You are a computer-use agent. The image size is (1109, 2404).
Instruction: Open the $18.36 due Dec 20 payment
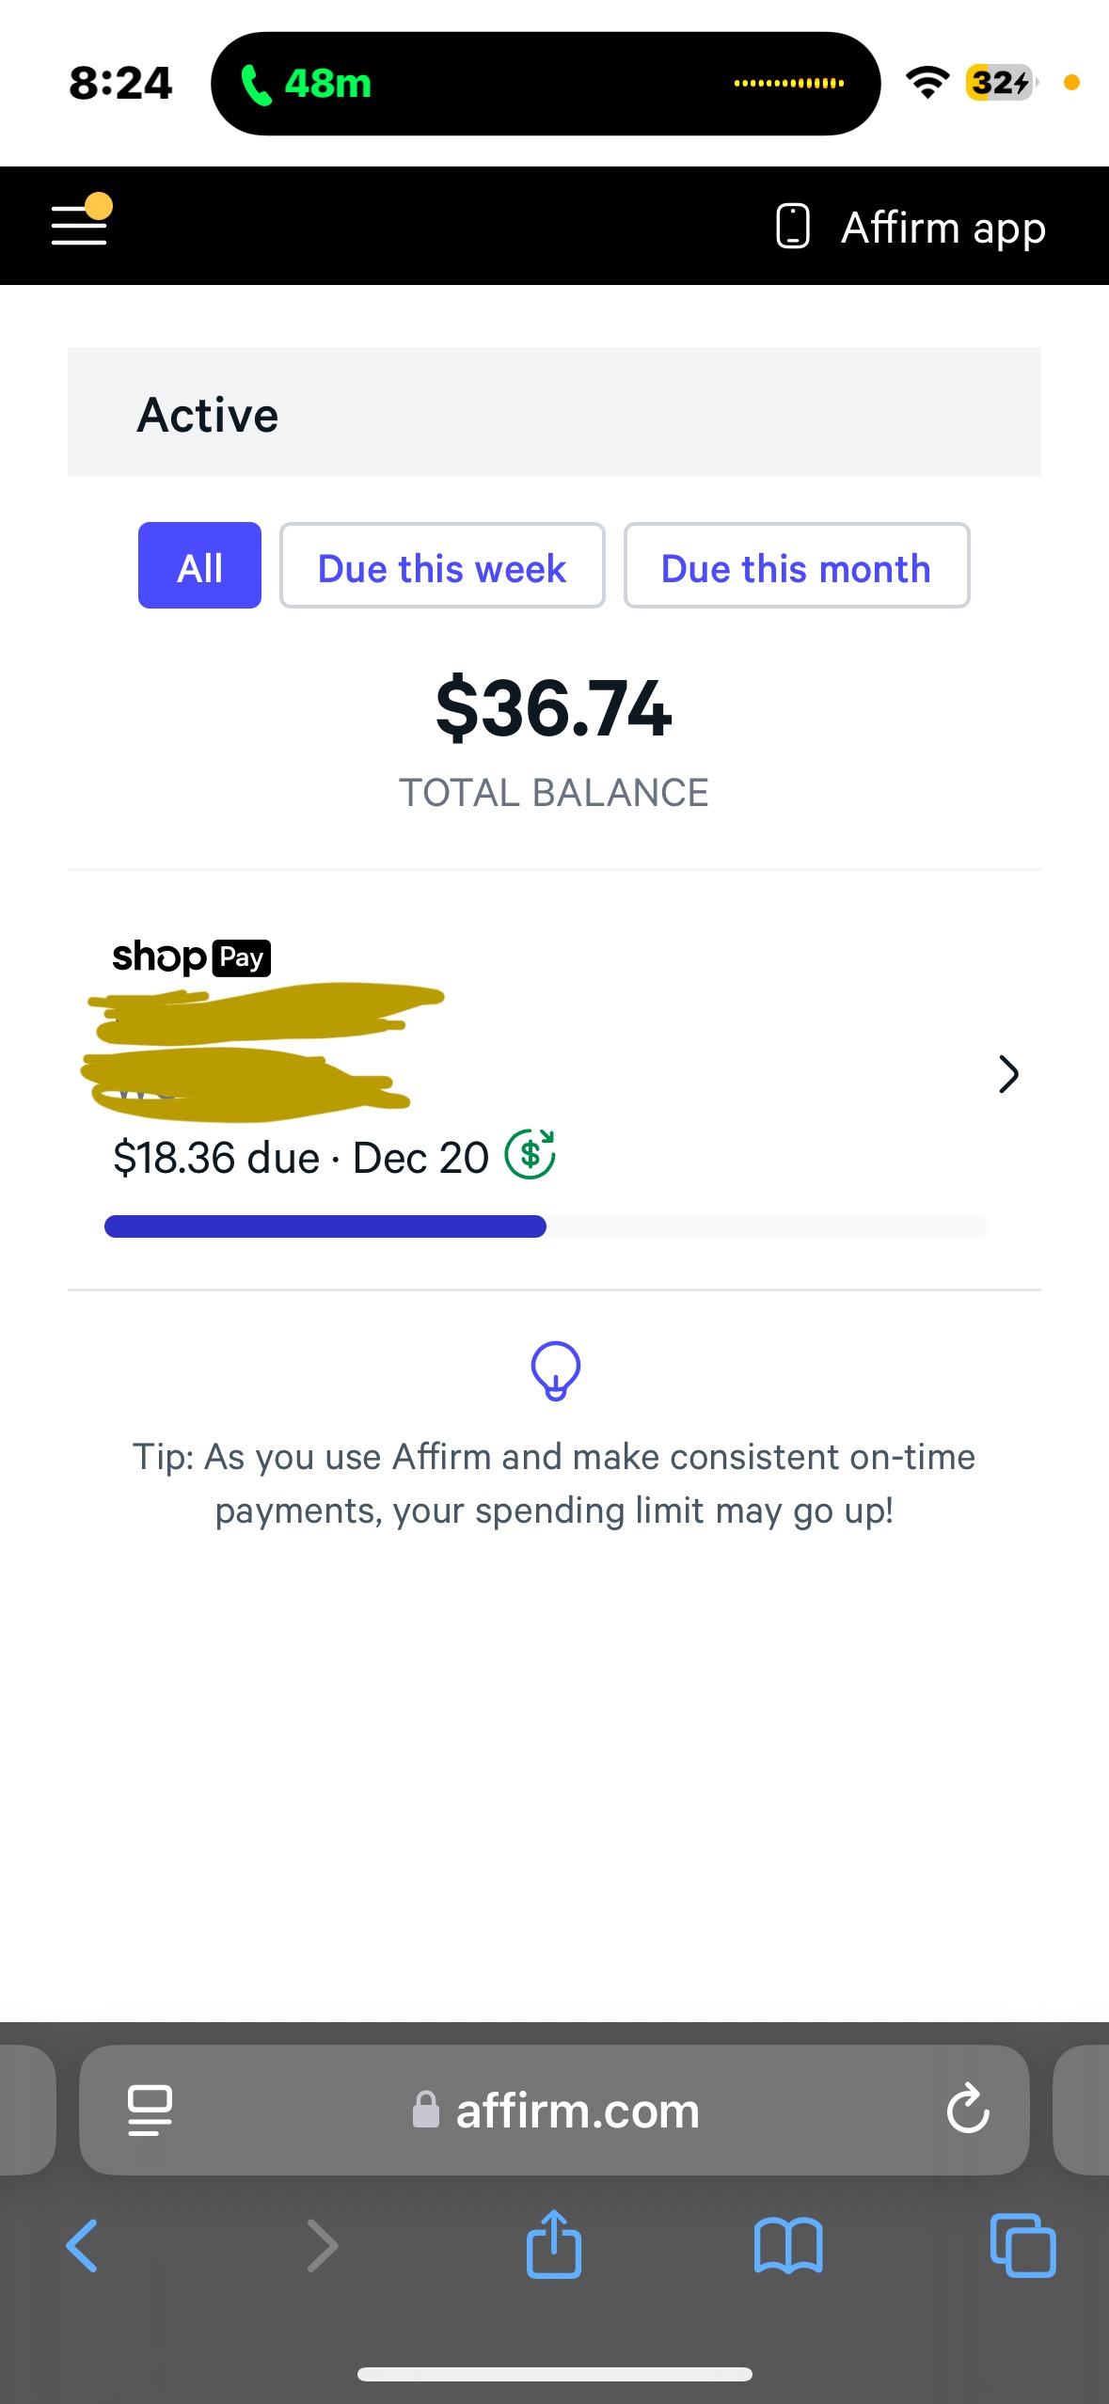301,1158
